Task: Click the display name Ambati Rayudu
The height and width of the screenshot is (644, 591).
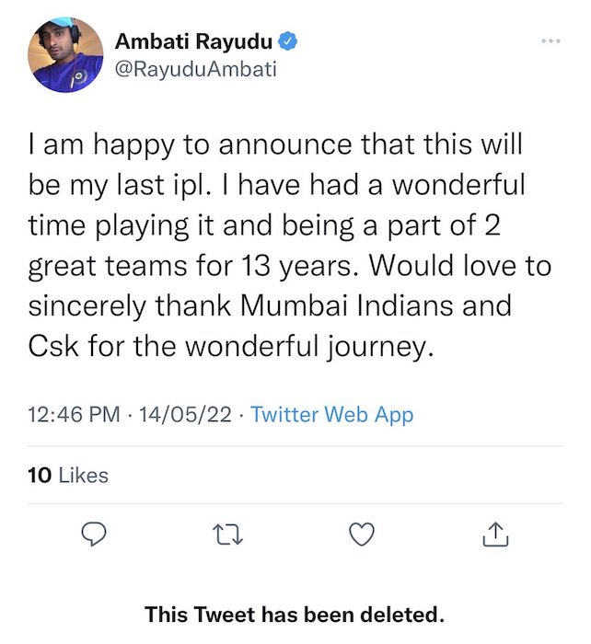Action: click(x=193, y=41)
